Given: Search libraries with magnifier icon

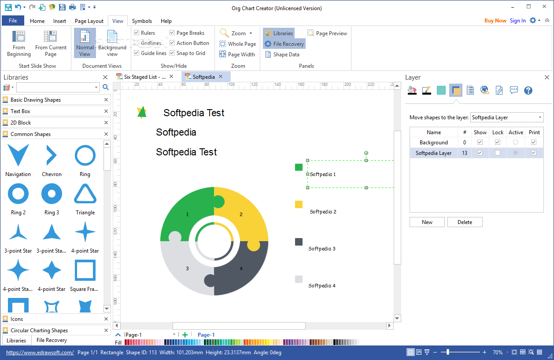Looking at the screenshot, I should [x=106, y=87].
